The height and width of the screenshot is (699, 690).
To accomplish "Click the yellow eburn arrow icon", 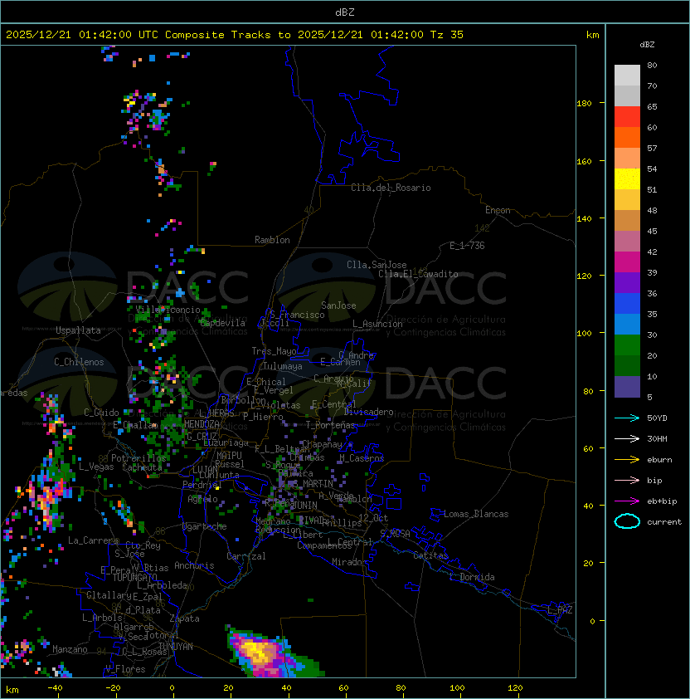I will pos(627,460).
